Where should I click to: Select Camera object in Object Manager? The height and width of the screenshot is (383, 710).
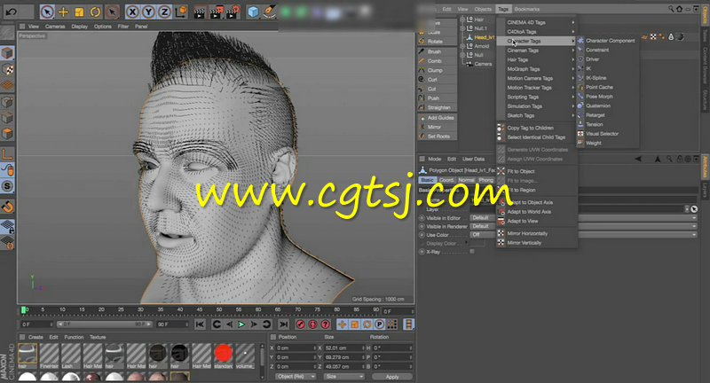(x=483, y=64)
